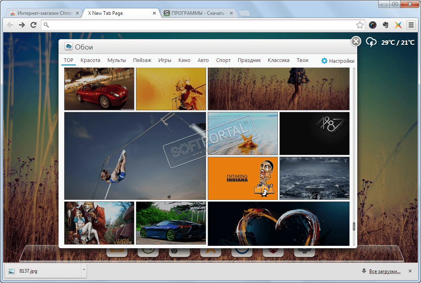Choose the dark swimming pool lane wallpaper

314,178
